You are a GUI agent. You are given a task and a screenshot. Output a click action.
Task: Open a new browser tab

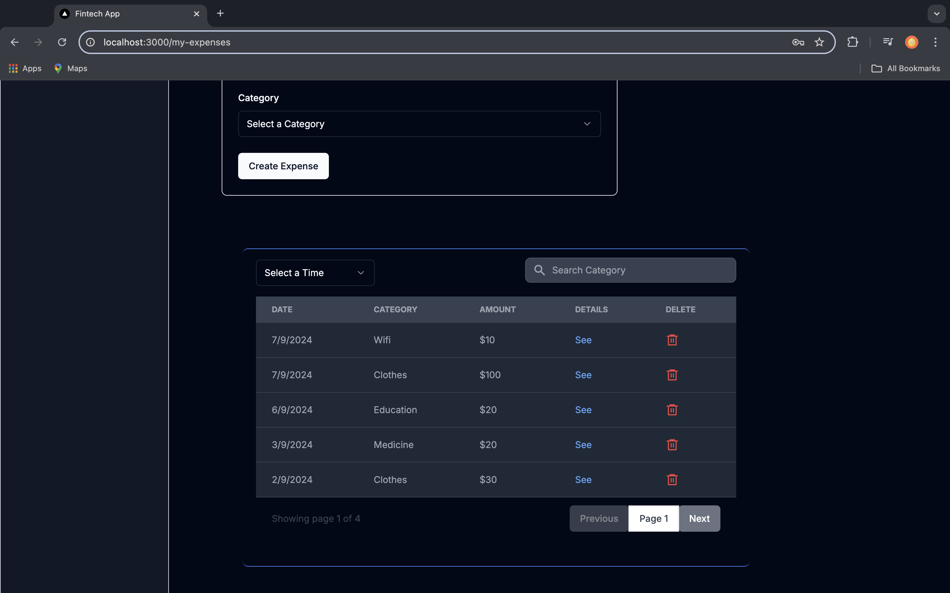(x=220, y=14)
